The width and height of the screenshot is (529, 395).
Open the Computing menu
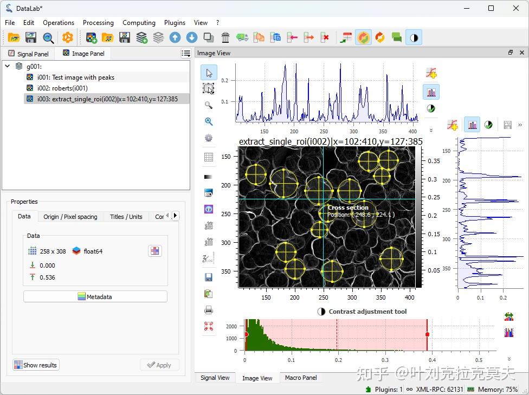click(x=139, y=23)
